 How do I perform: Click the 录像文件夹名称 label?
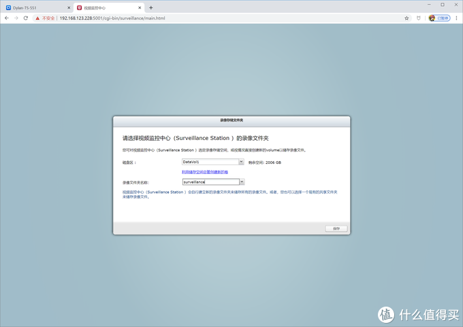tap(135, 182)
